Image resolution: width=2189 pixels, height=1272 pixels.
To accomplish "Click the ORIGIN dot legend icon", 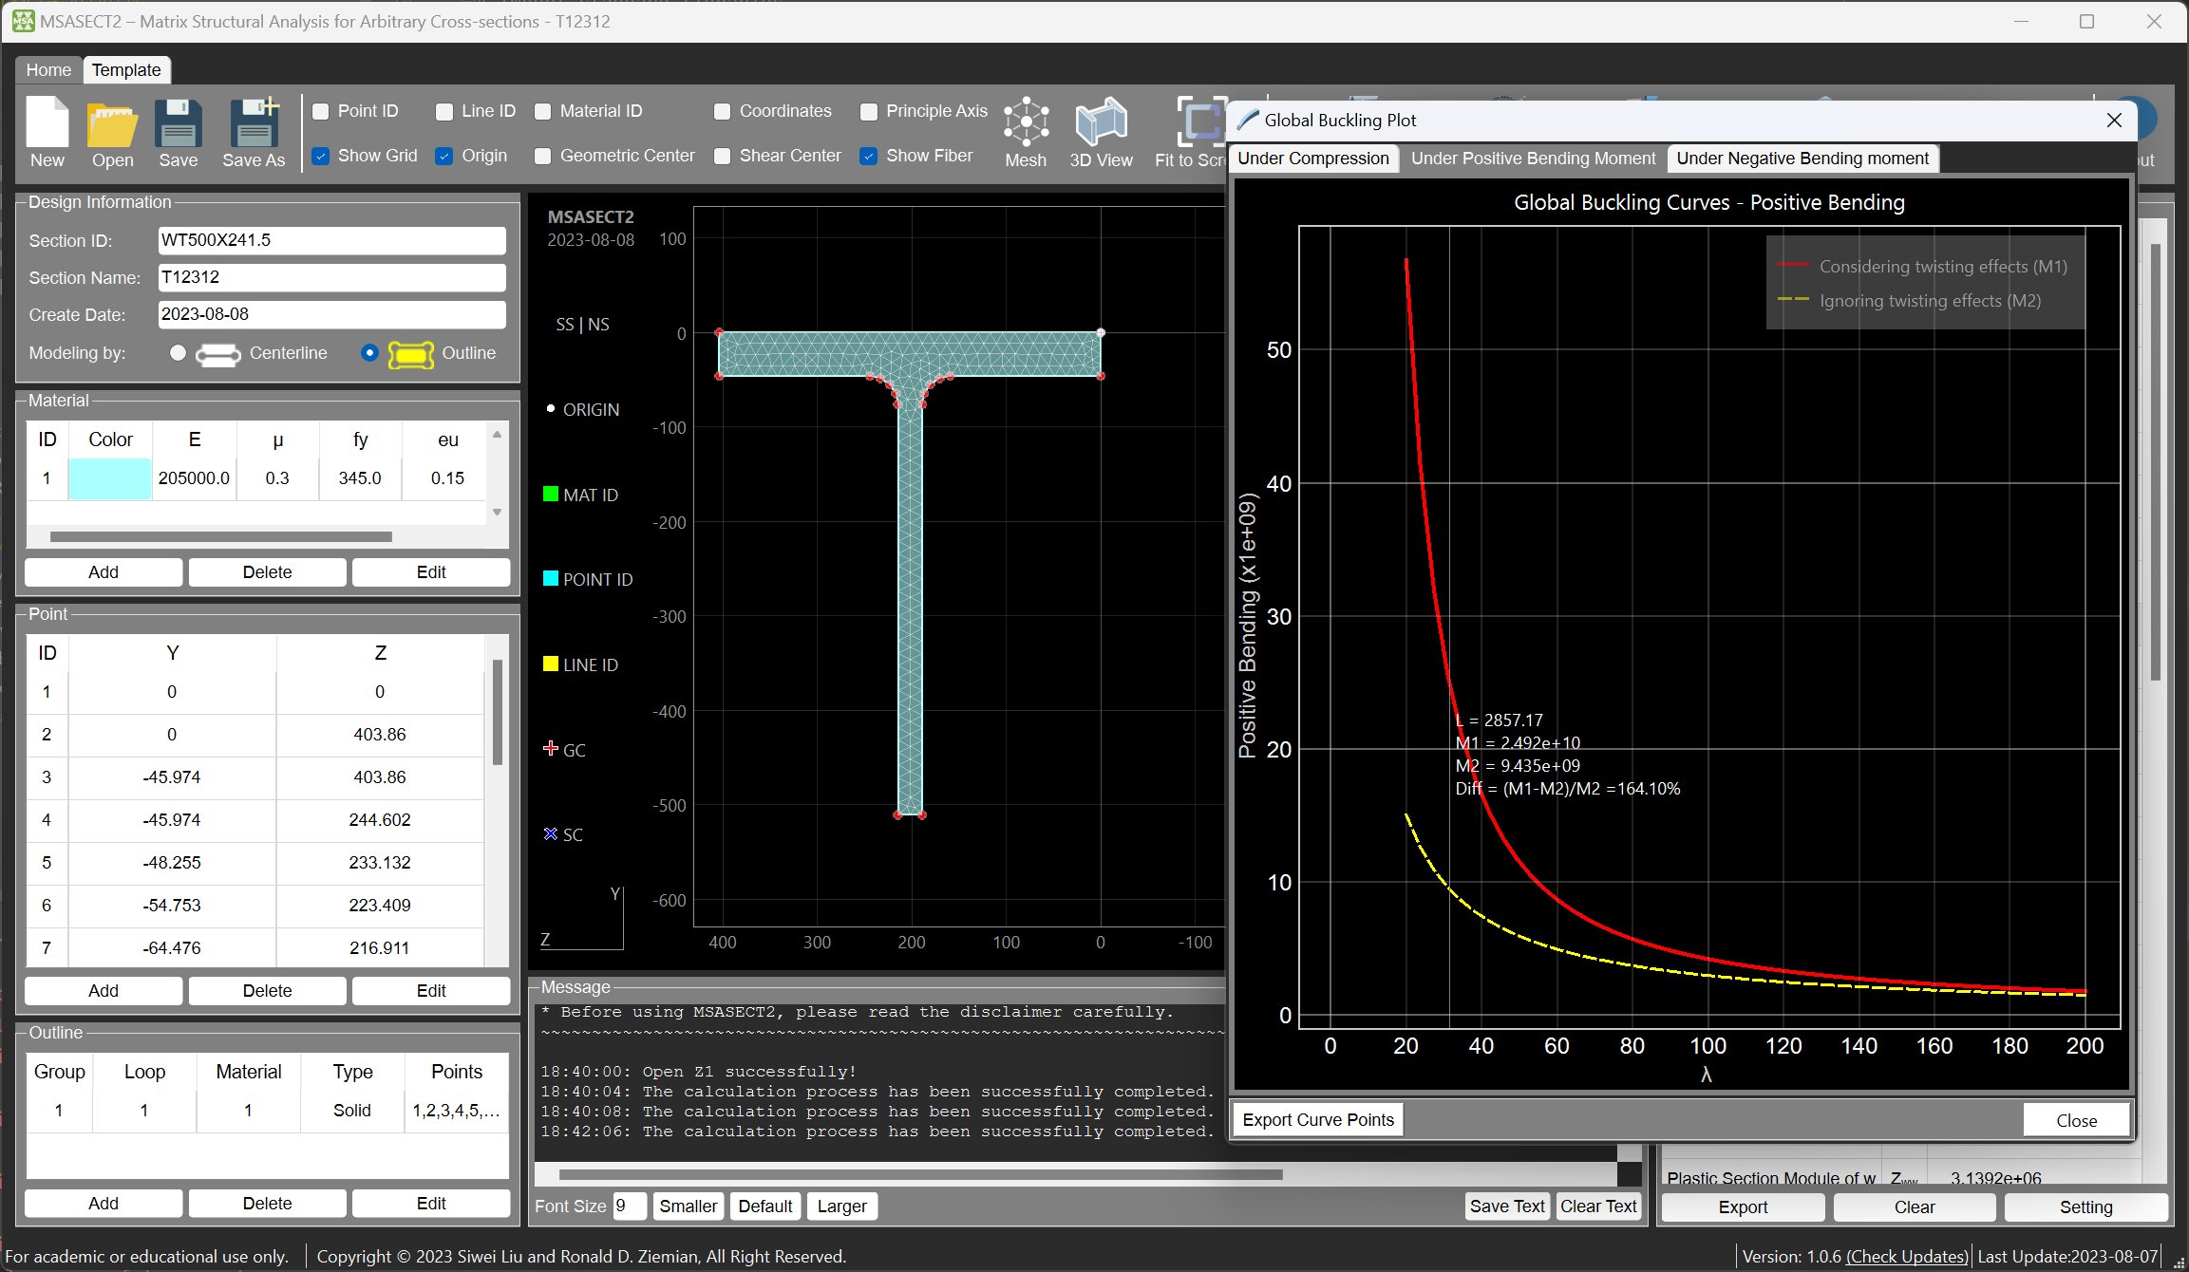I will click(x=550, y=408).
